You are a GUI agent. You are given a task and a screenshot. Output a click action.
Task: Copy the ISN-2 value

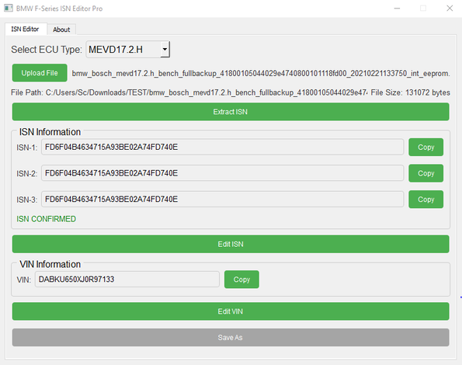coord(426,173)
